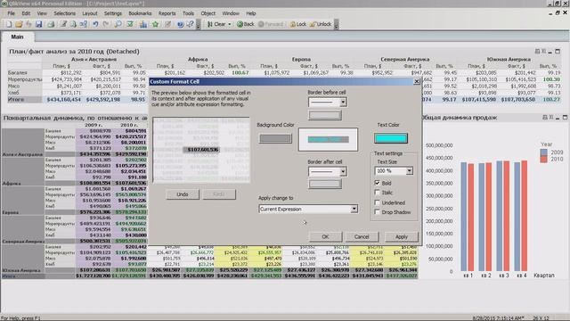Open the Edit Script toolbar icon
This screenshot has height=321, width=570.
[x=63, y=24]
